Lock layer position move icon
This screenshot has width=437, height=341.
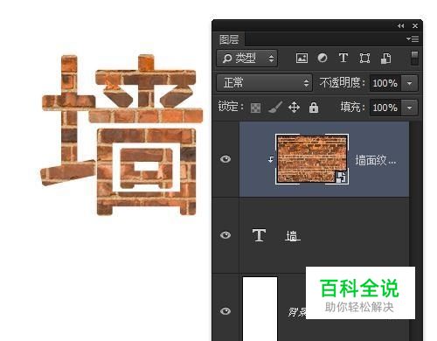coord(294,108)
